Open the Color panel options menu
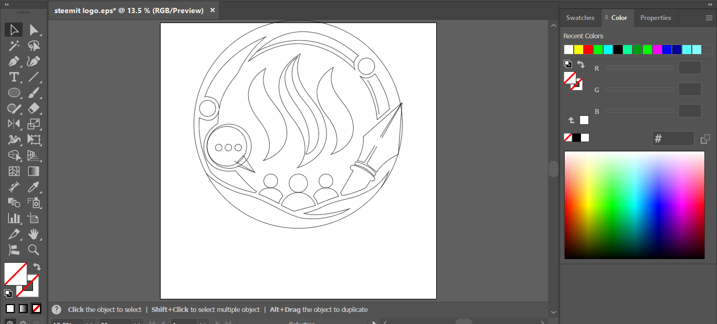717x324 pixels. coord(709,18)
